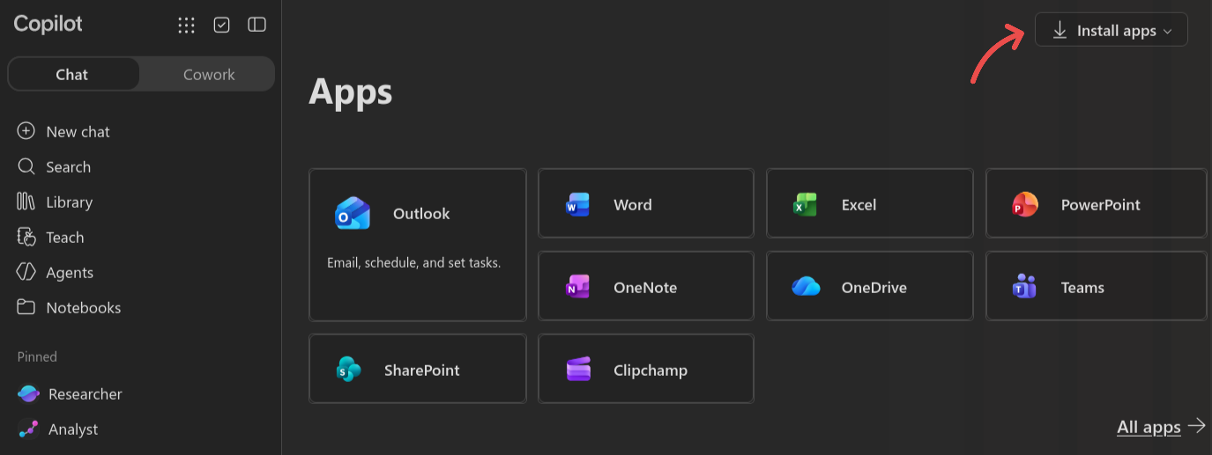Open the Notebooks label in the sidebar

pos(83,307)
